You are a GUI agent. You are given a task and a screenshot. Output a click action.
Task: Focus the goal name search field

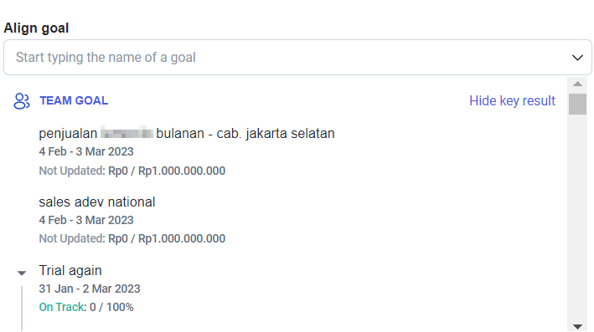[297, 57]
